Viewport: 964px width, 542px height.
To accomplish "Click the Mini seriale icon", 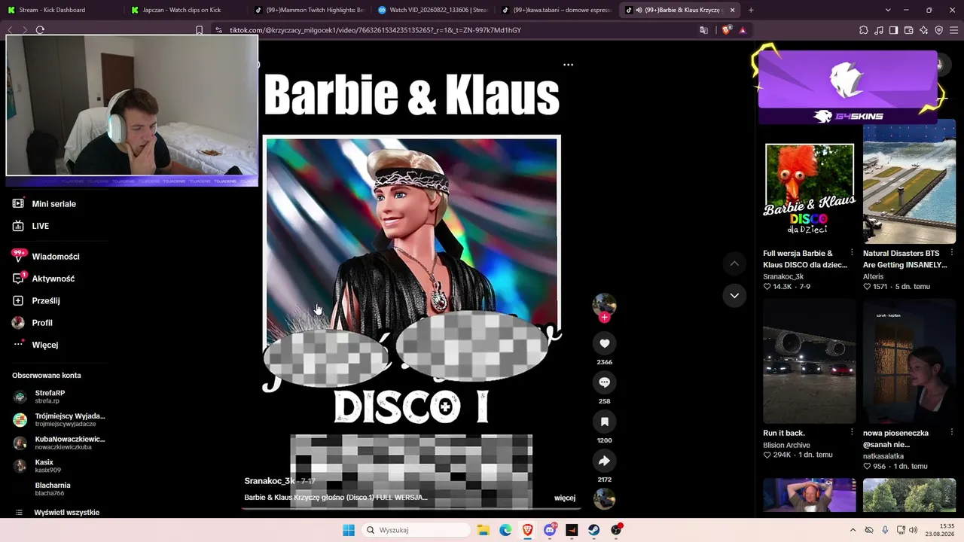I will coord(18,204).
